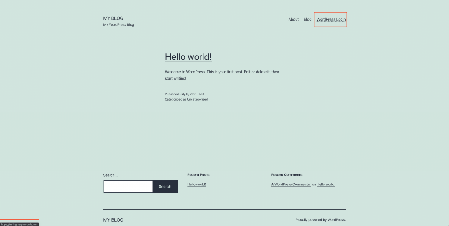Click the My WordPress Blog tagline

point(118,25)
